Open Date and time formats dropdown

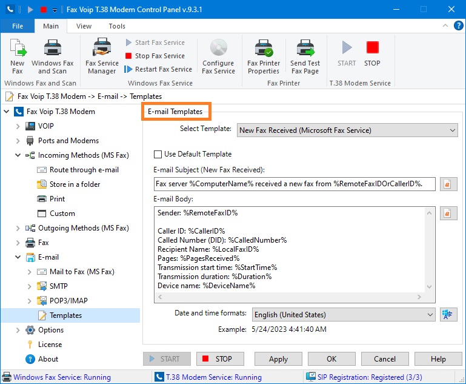point(344,315)
